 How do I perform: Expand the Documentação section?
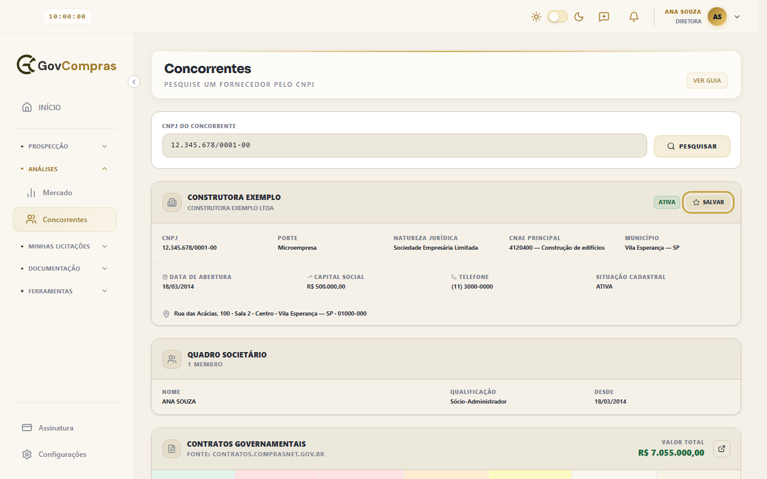[x=65, y=268]
